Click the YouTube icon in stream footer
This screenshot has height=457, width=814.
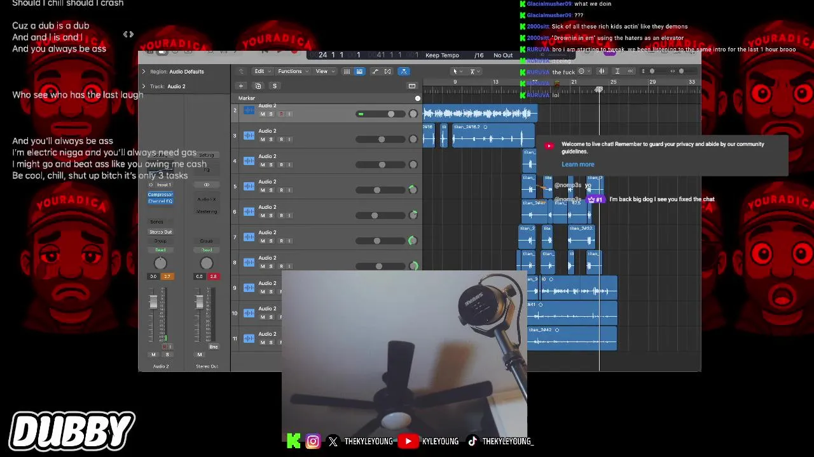(x=408, y=441)
